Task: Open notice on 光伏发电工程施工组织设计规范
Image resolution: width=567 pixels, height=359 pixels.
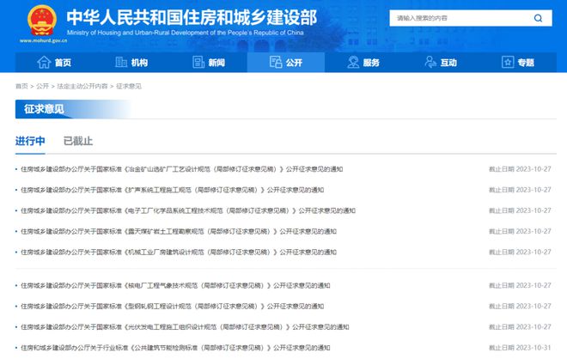Action: [185, 327]
